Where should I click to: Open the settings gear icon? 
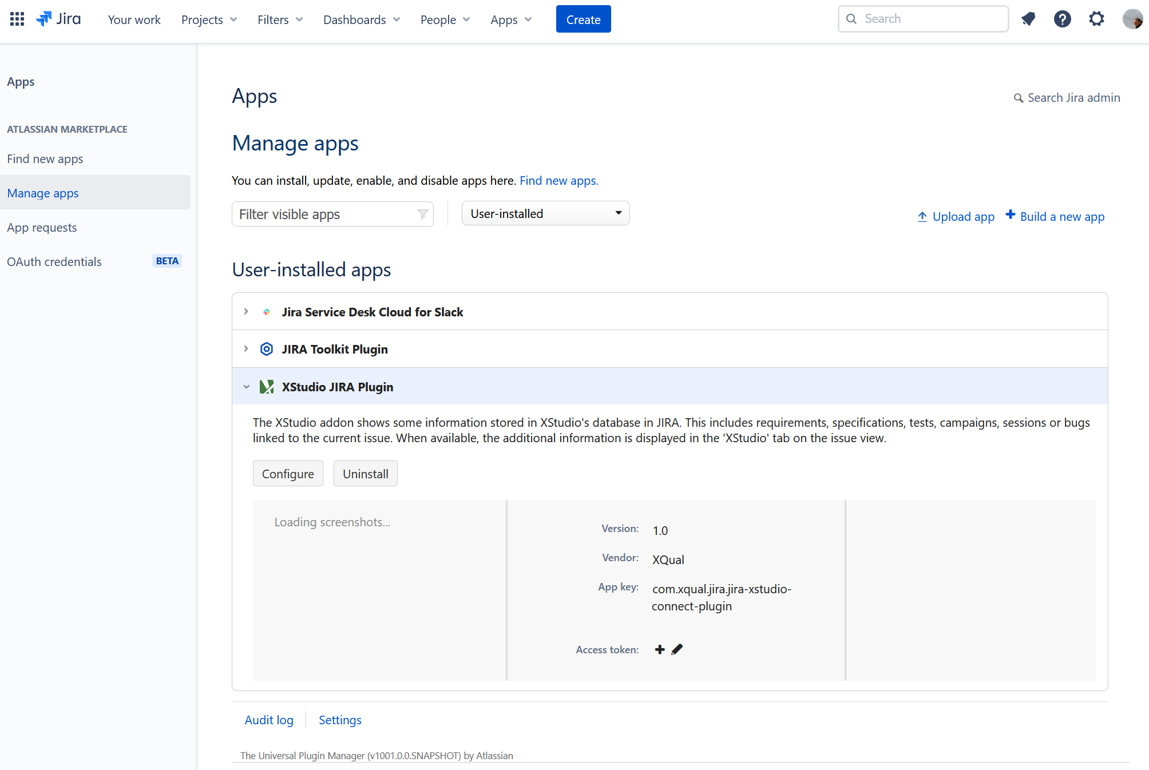1096,19
